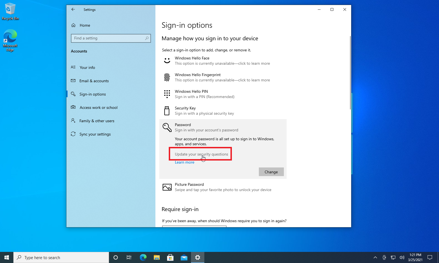
Task: Click the Settings back arrow
Action: [73, 9]
